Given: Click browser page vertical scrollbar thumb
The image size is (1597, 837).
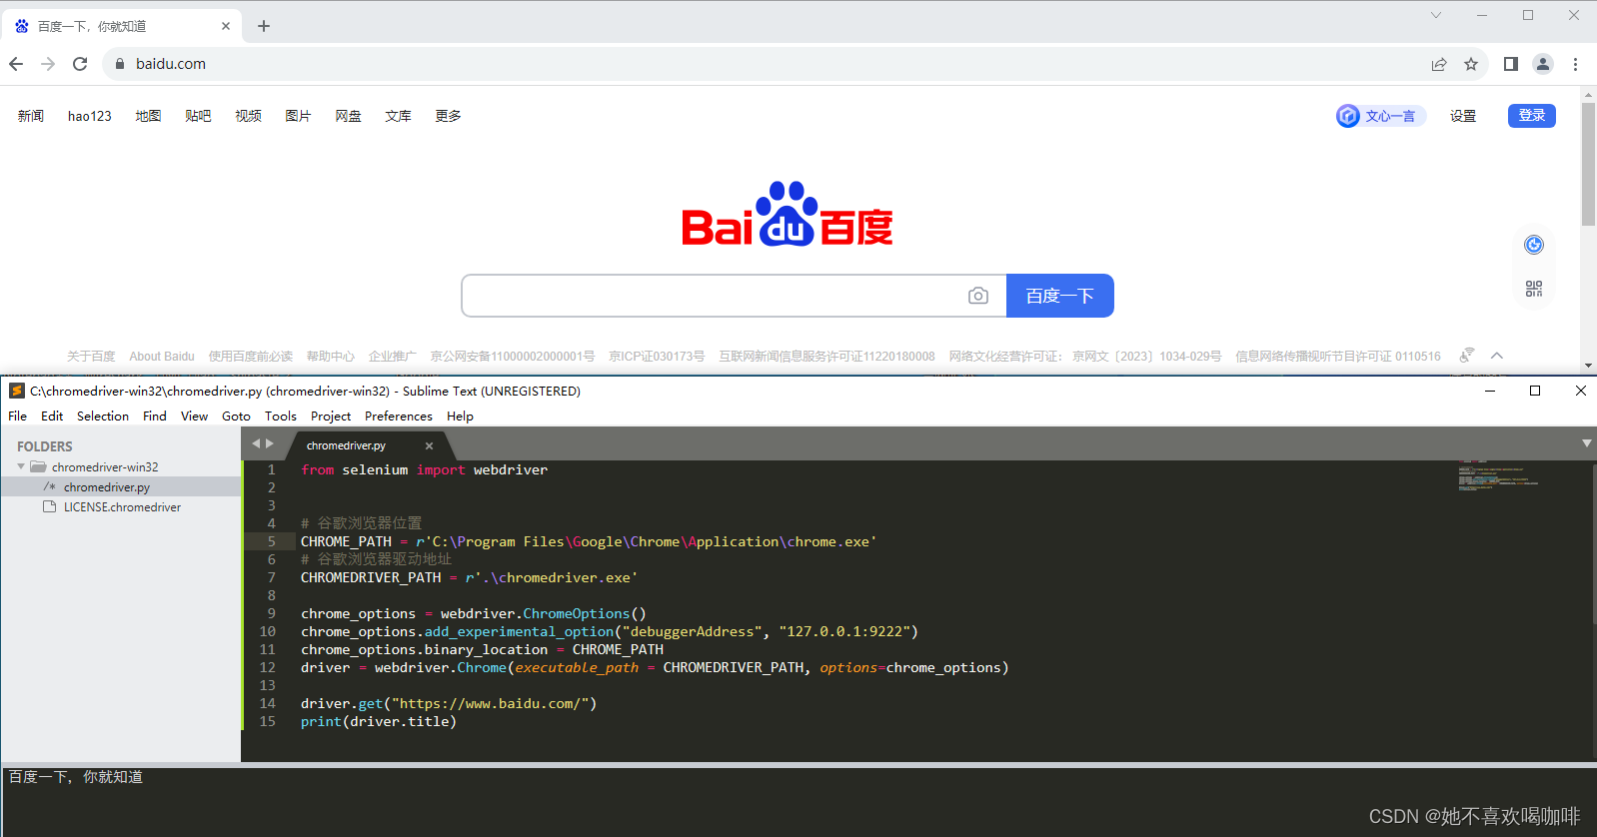Looking at the screenshot, I should point(1588,165).
